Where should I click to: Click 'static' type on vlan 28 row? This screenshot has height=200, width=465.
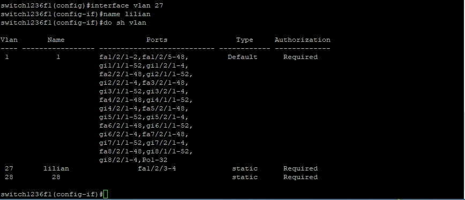tap(245, 177)
